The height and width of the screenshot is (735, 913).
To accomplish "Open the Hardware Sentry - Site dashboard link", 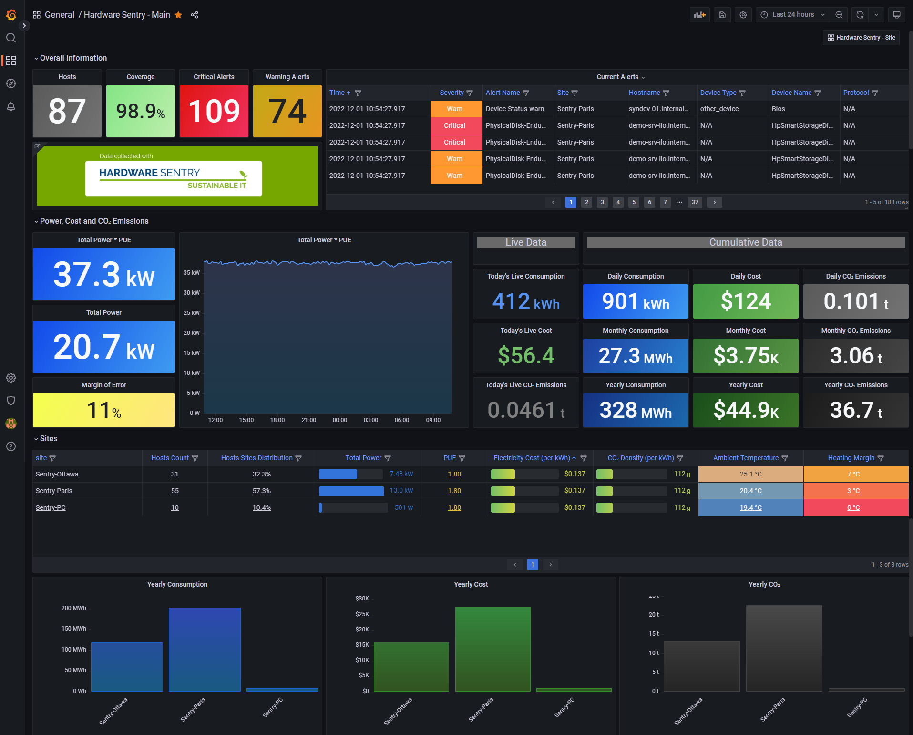I will pyautogui.click(x=861, y=38).
